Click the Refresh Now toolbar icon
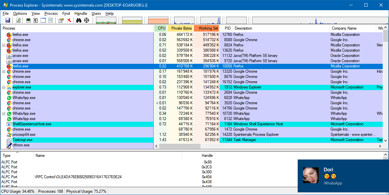The height and width of the screenshot is (195, 389). point(18,20)
